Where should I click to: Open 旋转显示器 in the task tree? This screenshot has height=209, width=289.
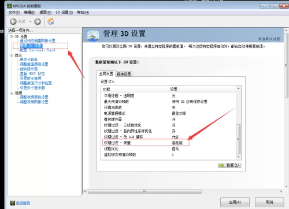click(x=29, y=69)
